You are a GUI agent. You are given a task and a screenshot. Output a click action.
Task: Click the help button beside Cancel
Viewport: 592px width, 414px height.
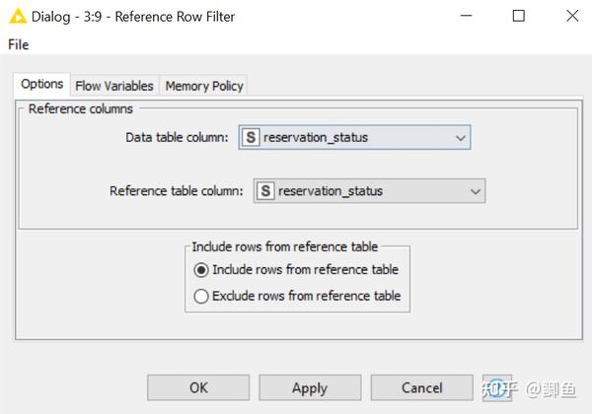pos(497,387)
